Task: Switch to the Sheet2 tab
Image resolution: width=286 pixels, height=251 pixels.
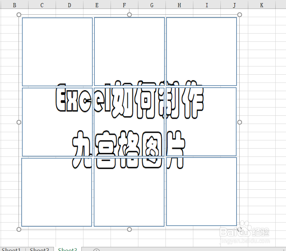Action: click(x=39, y=249)
